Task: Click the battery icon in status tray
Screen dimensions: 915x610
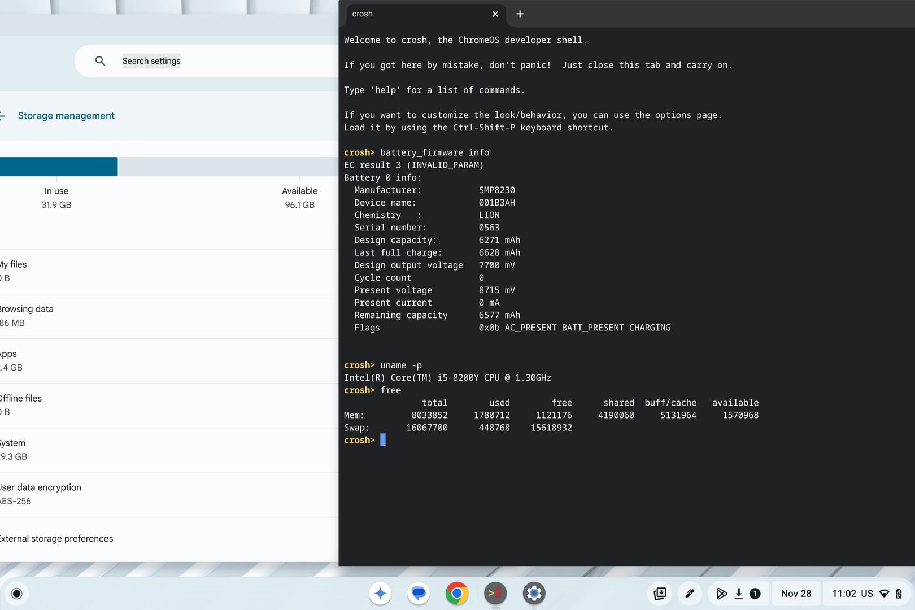Action: 899,594
